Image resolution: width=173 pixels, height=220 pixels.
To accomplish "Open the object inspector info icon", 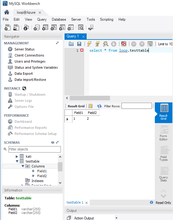I will point(26,27).
